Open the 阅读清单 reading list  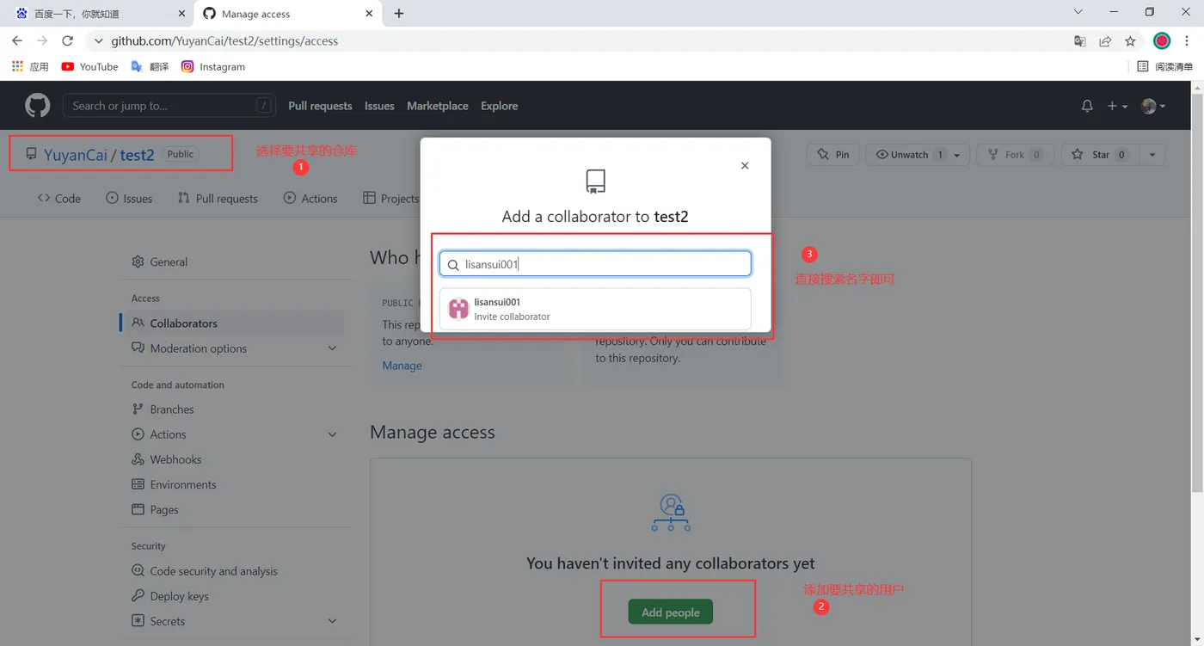(1165, 66)
